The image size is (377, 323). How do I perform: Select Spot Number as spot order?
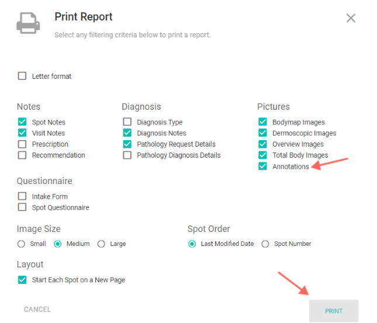265,244
